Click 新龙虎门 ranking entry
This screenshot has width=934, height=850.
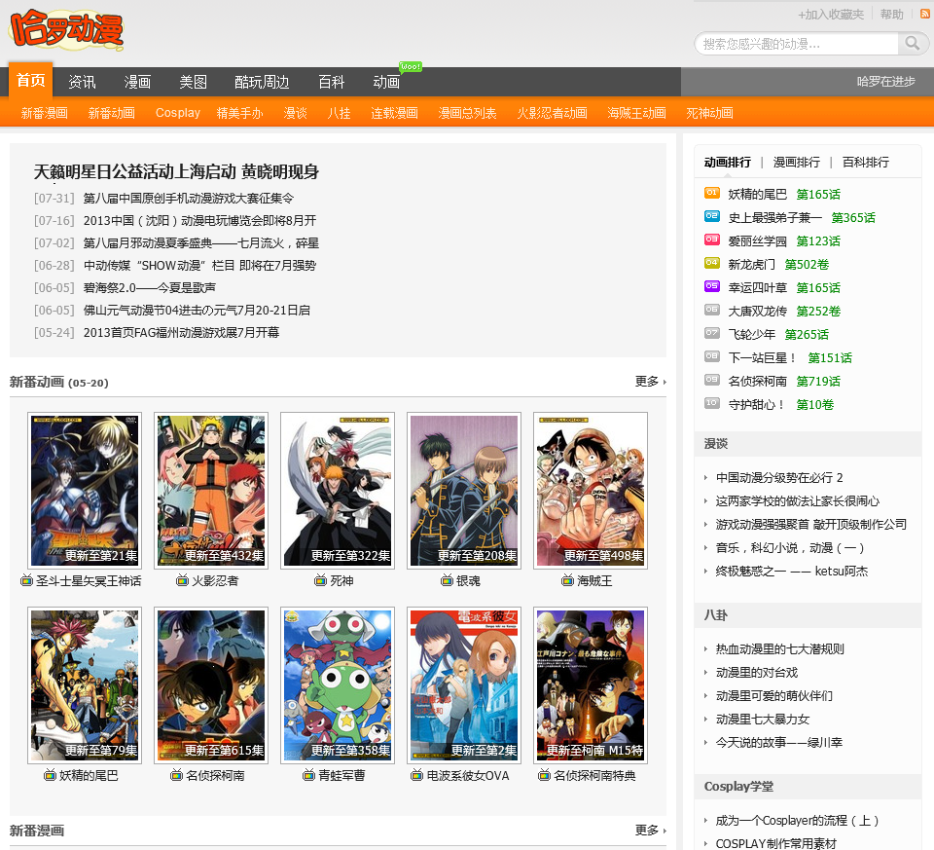coord(752,265)
